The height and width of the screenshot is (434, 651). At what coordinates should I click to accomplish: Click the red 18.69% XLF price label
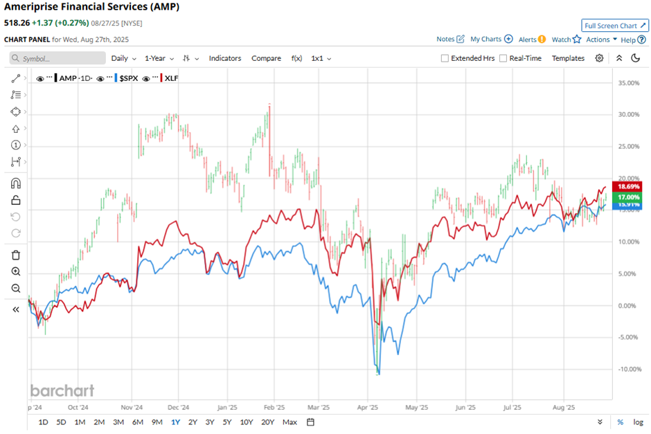coord(627,186)
